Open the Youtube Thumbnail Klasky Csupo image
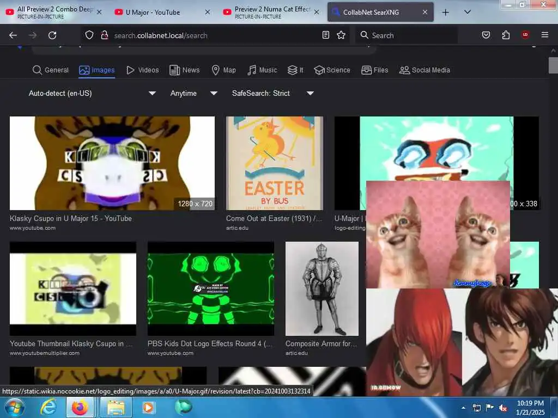The height and width of the screenshot is (418, 558). point(73,288)
